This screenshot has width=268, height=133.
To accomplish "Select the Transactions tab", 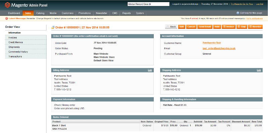I will coord(26,56).
